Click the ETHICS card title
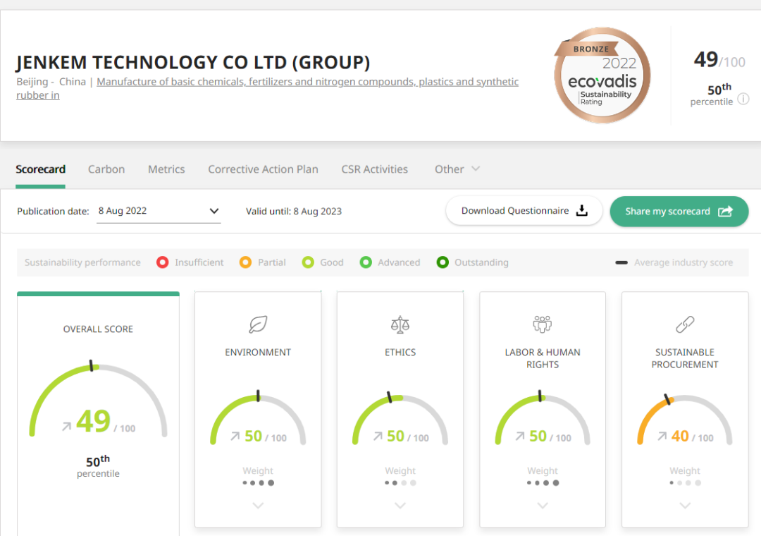 (x=400, y=353)
